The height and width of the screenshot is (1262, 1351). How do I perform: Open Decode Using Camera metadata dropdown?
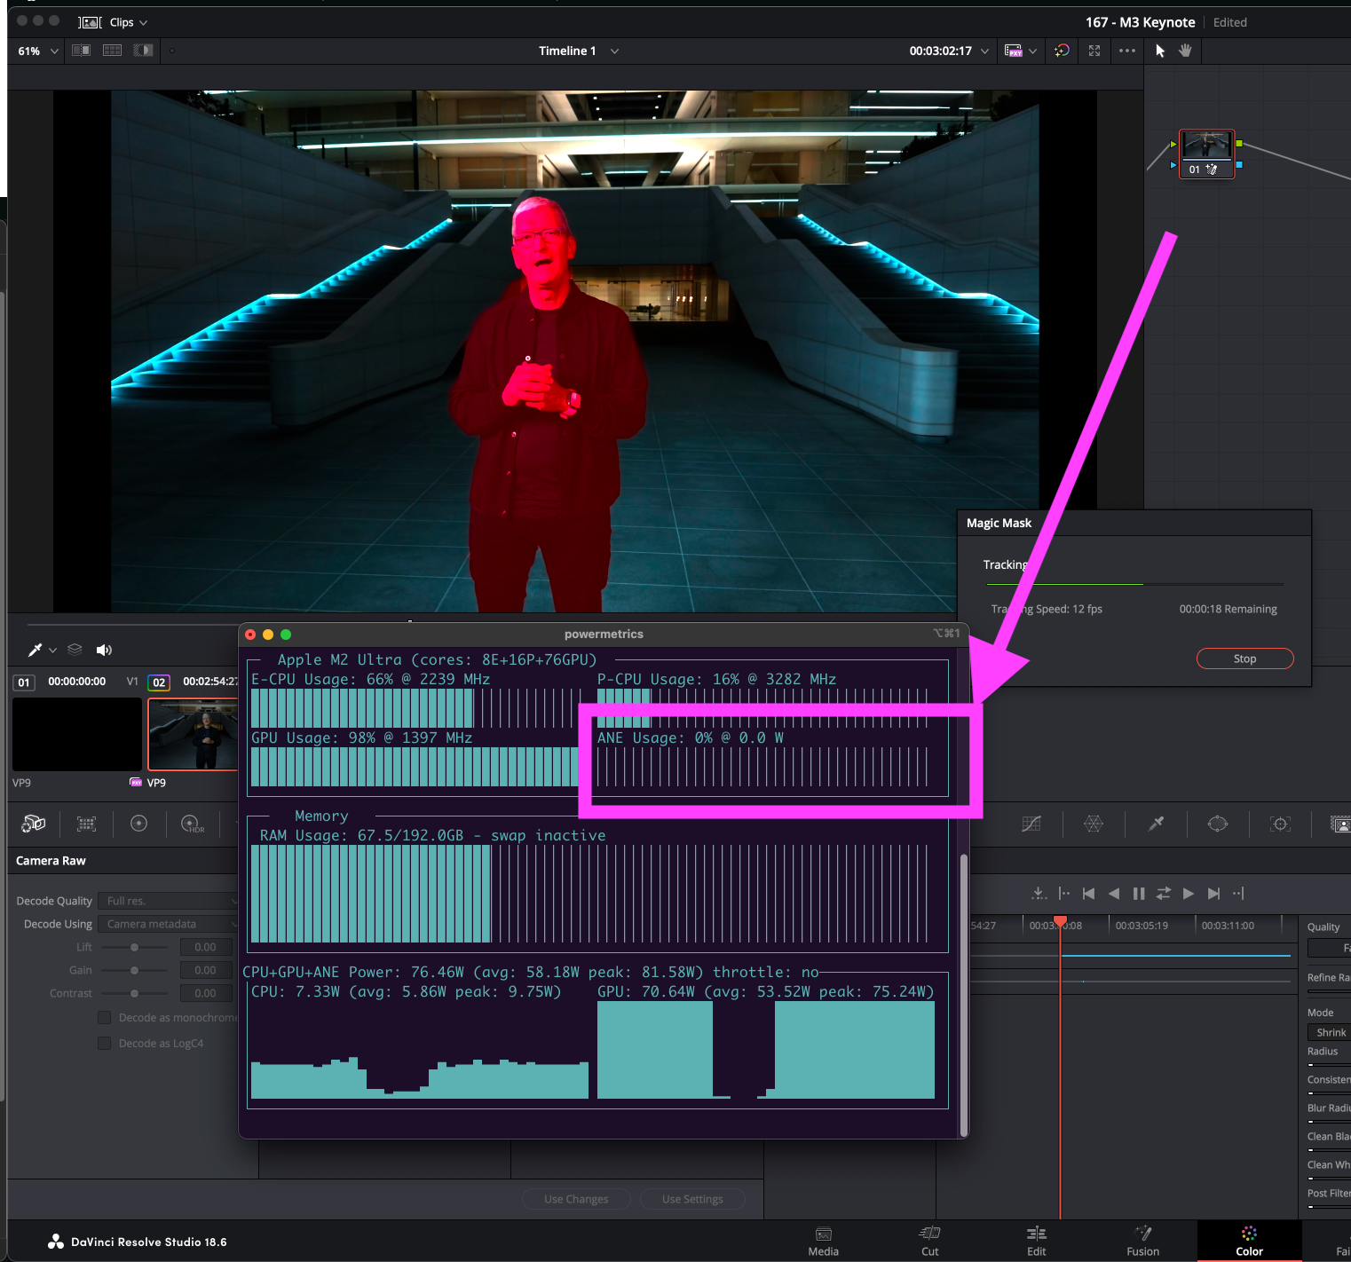click(169, 924)
